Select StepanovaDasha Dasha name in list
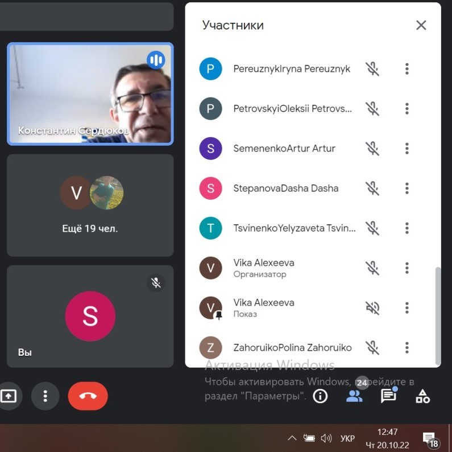The width and height of the screenshot is (452, 452). [x=285, y=188]
